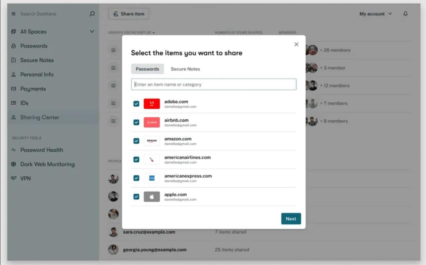Switch to the Secure Notes tab
The height and width of the screenshot is (265, 426).
[185, 69]
